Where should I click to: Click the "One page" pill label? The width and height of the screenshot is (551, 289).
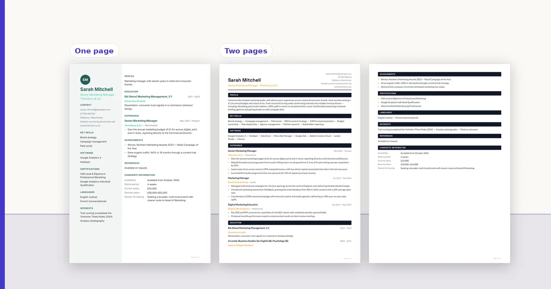tap(94, 51)
